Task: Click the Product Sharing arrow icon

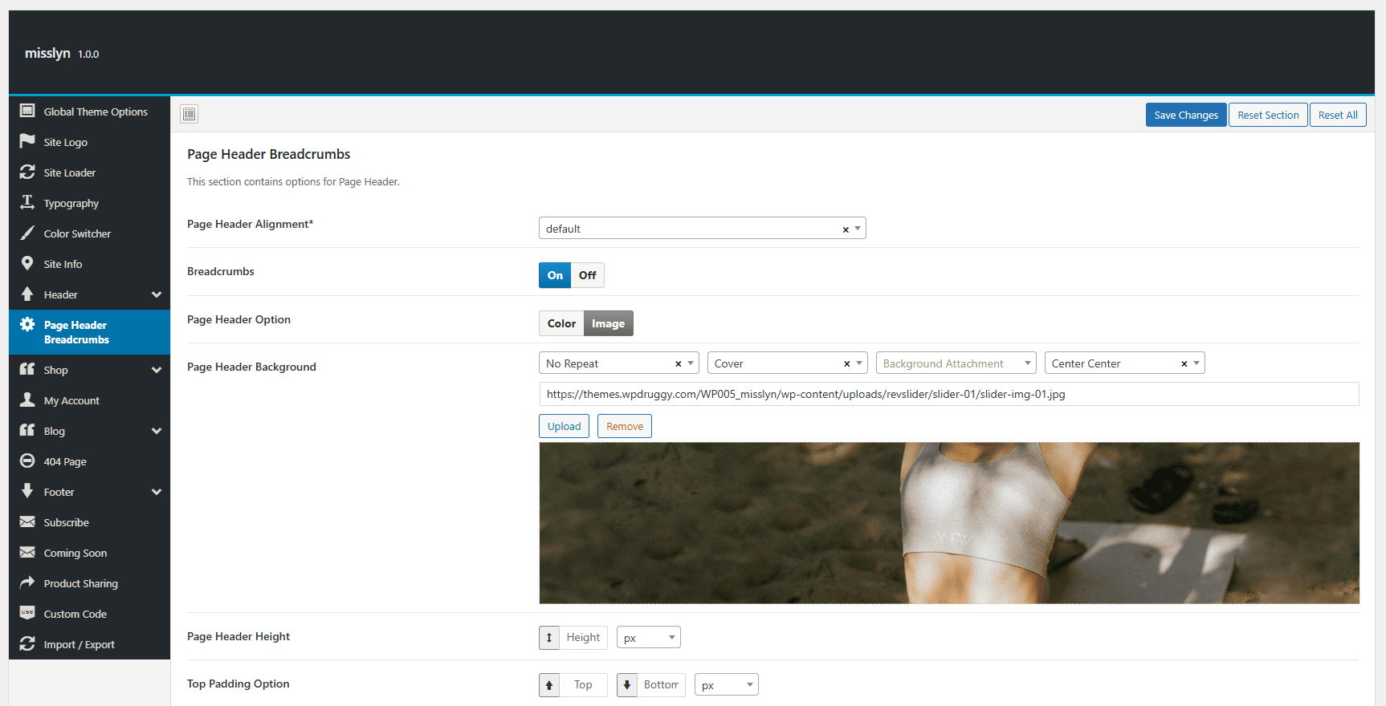Action: click(x=27, y=582)
